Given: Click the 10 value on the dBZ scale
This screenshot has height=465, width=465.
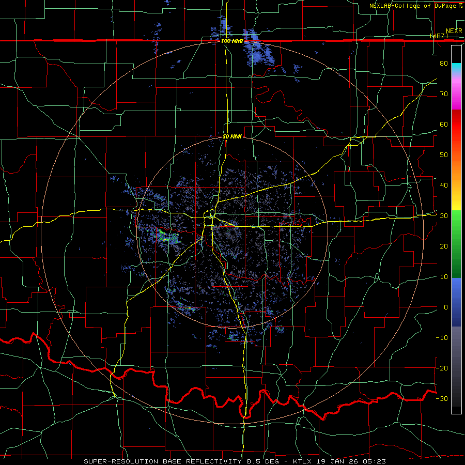Looking at the screenshot, I should click(x=444, y=277).
